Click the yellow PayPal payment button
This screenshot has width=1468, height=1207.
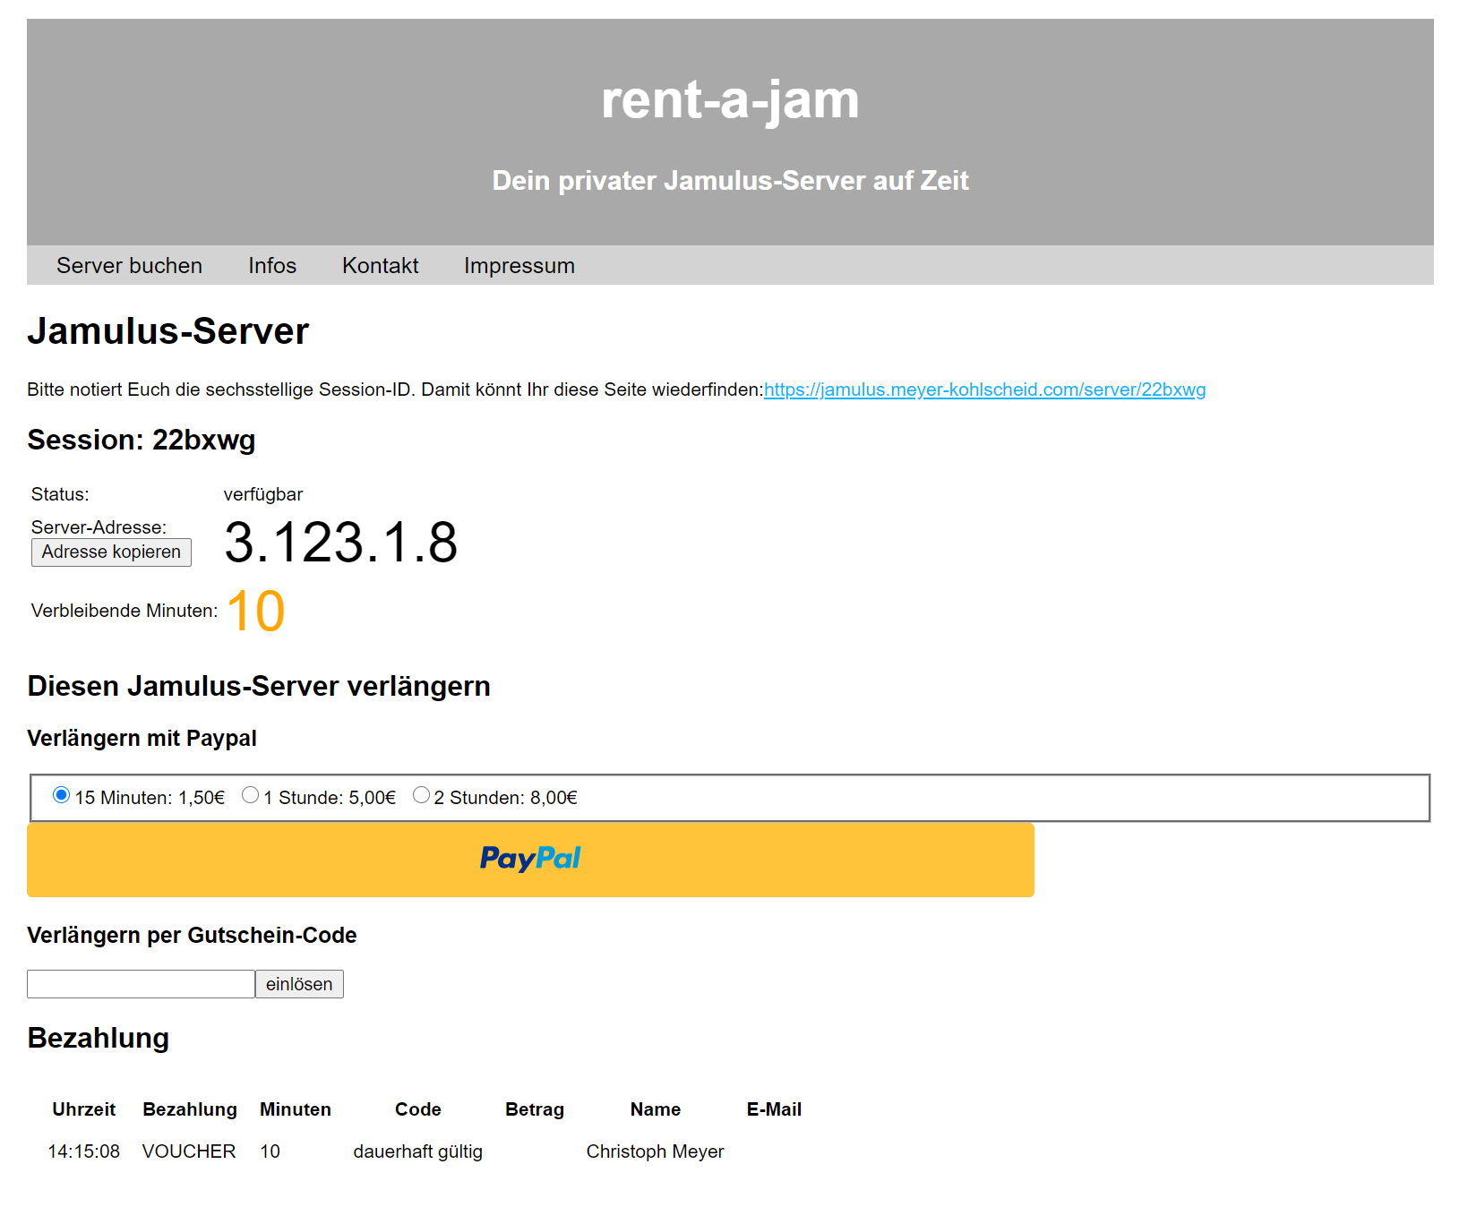coord(530,860)
